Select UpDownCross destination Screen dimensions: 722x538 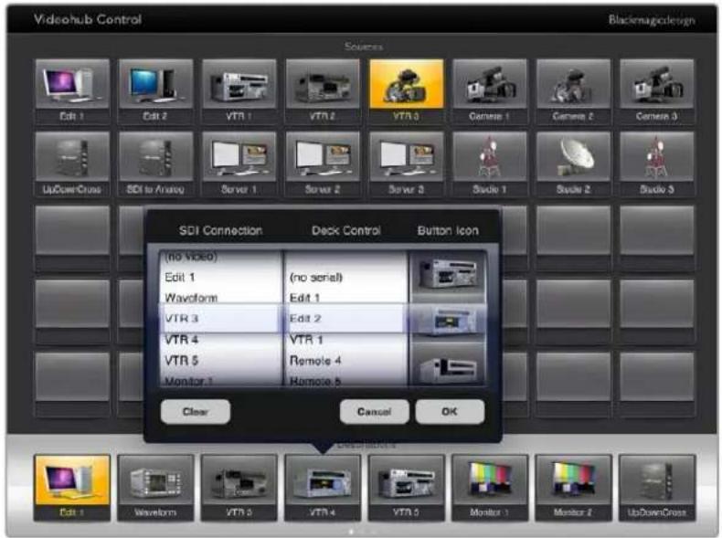(x=656, y=488)
